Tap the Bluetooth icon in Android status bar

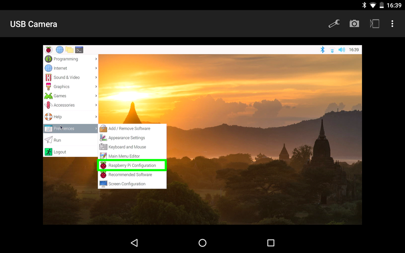(364, 5)
